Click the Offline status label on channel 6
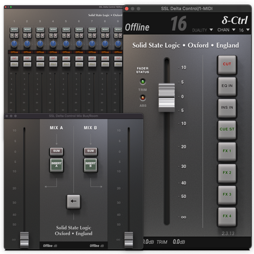254x254 pixels. click(x=79, y=52)
